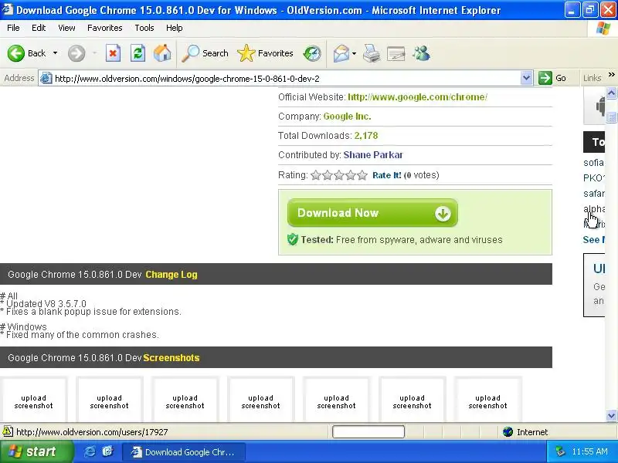618x463 pixels.
Task: Rate with the third star
Action: tap(339, 175)
